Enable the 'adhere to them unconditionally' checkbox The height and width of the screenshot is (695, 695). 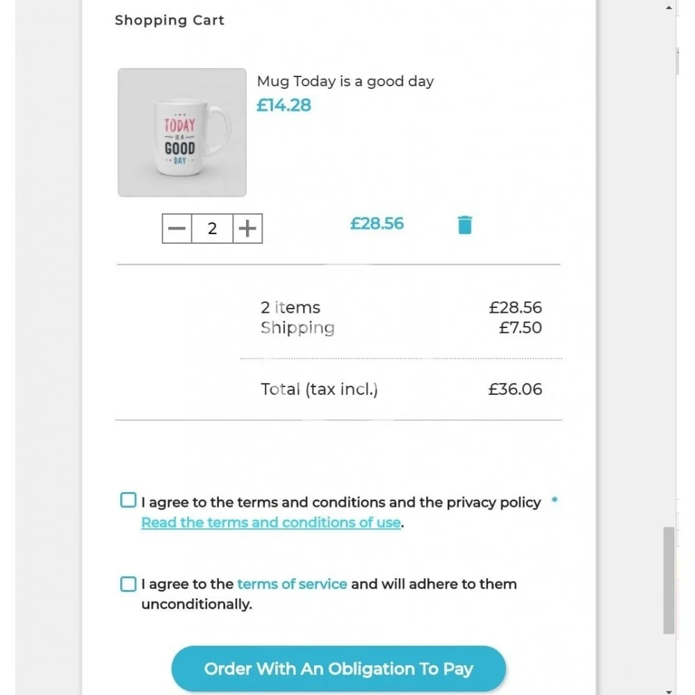(x=129, y=584)
